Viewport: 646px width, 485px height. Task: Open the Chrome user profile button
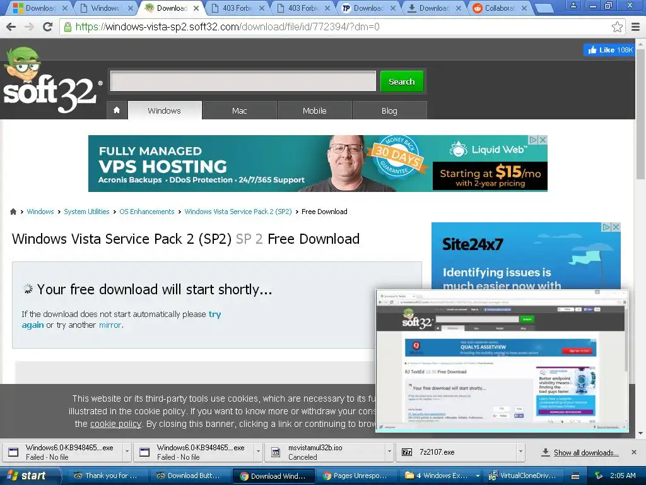pyautogui.click(x=573, y=5)
